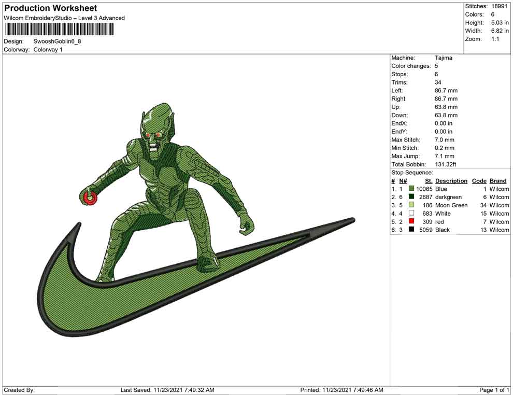This screenshot has height=395, width=513.
Task: Click the Stitches value '18991'
Action: click(x=499, y=6)
